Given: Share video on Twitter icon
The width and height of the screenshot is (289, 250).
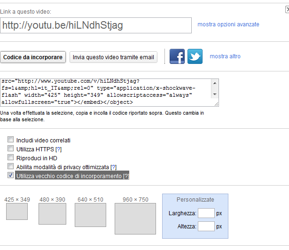Looking at the screenshot, I should (195, 56).
